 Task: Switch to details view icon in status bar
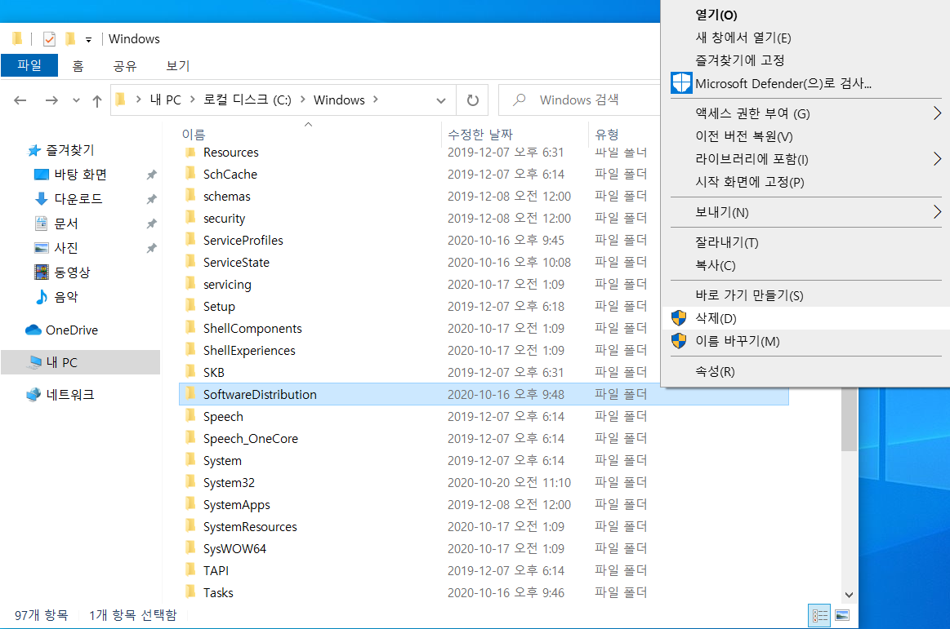[x=820, y=616]
